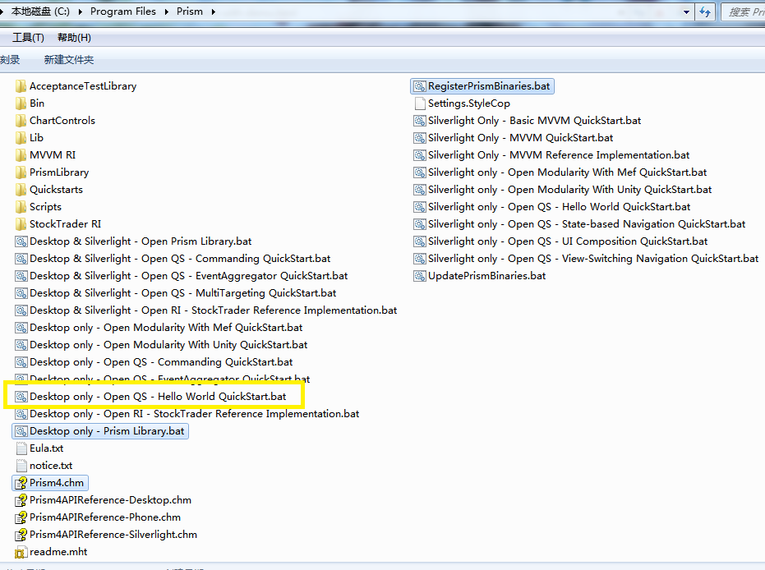Click the help file icon of Prism4.chm
Viewport: 765px width, 570px height.
click(x=21, y=483)
